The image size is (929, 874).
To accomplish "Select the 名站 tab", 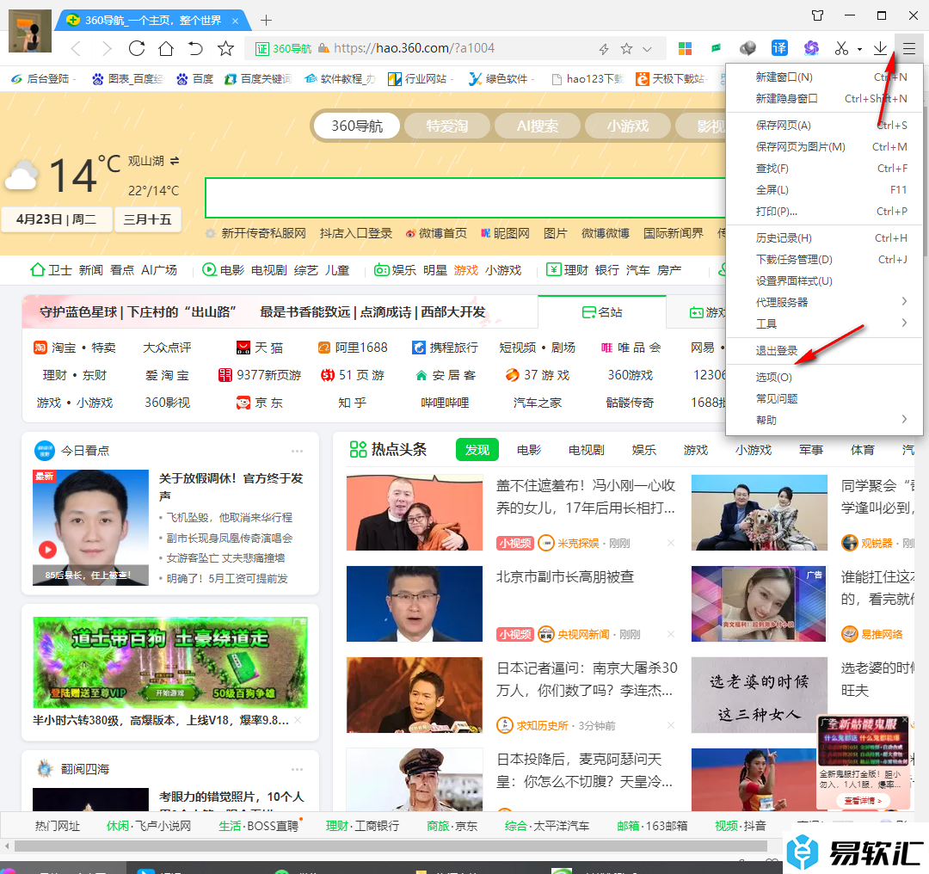I will point(602,312).
